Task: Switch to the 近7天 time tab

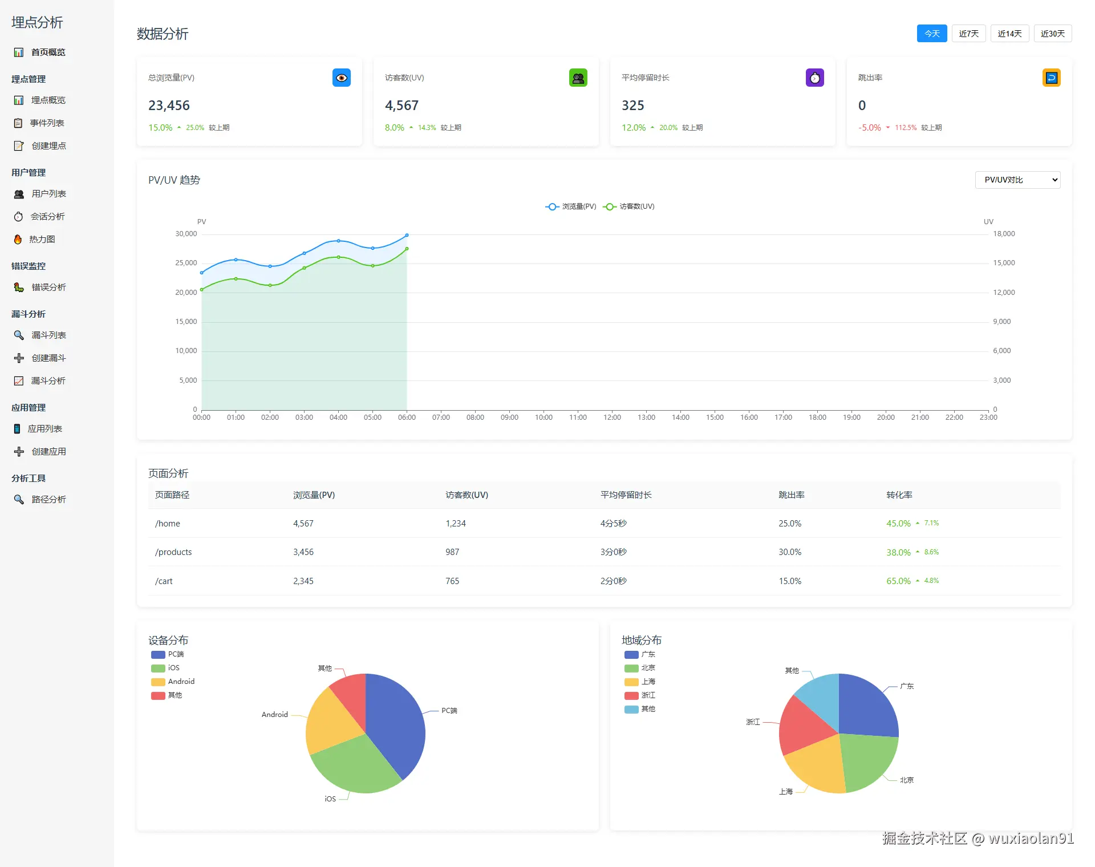Action: (x=968, y=33)
